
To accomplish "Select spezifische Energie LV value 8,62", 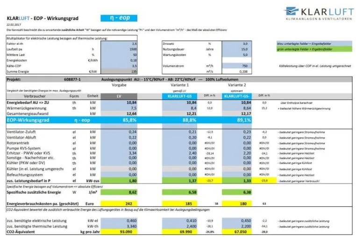I will [119, 192].
